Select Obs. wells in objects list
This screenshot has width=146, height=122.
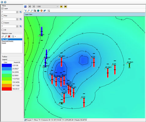pyautogui.click(x=12, y=39)
